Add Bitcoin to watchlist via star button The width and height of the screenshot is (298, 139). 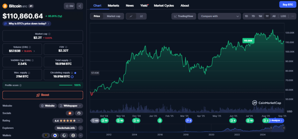[69, 6]
